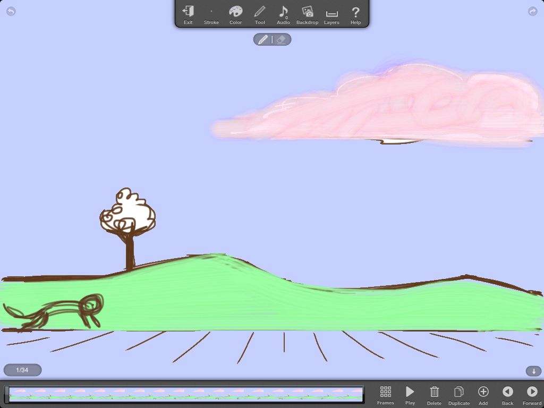Viewport: 544px width, 408px height.
Task: Collapse the bottom bar with down arrow
Action: point(534,371)
